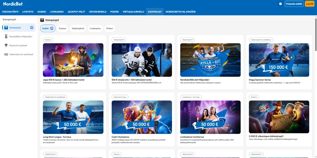Click the Luo tili button
The height and width of the screenshot is (158, 317).
310,4
